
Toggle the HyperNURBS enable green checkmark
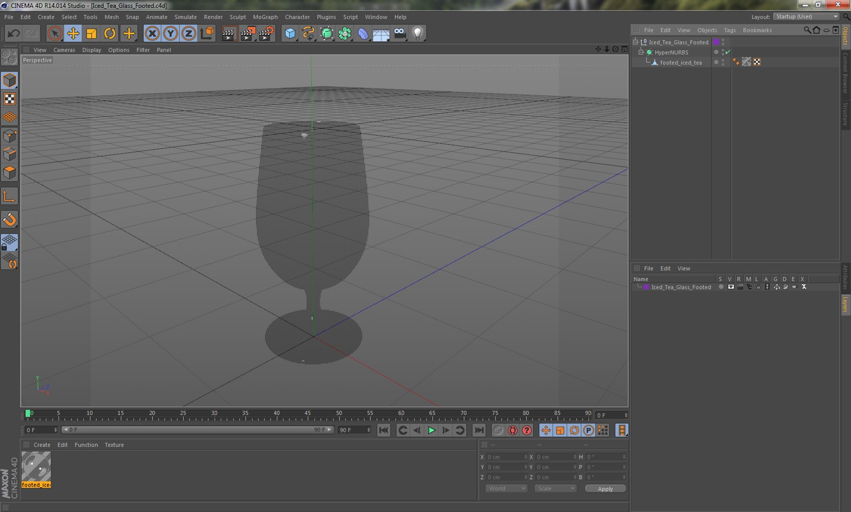728,52
